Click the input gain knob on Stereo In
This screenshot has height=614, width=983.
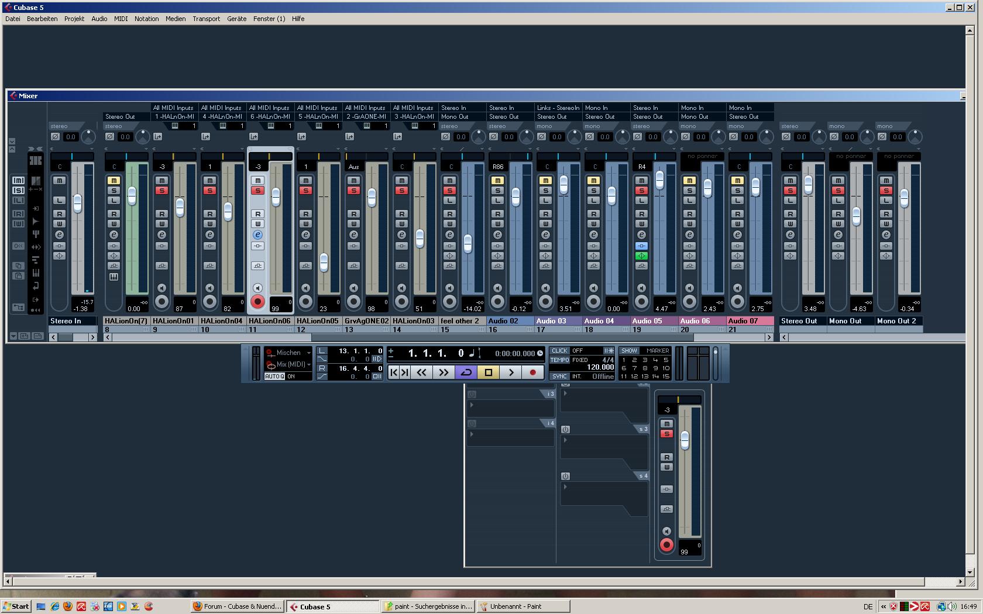(x=88, y=137)
